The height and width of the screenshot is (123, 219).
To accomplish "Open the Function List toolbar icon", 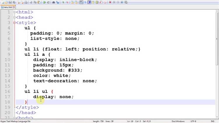I will 101,2.
